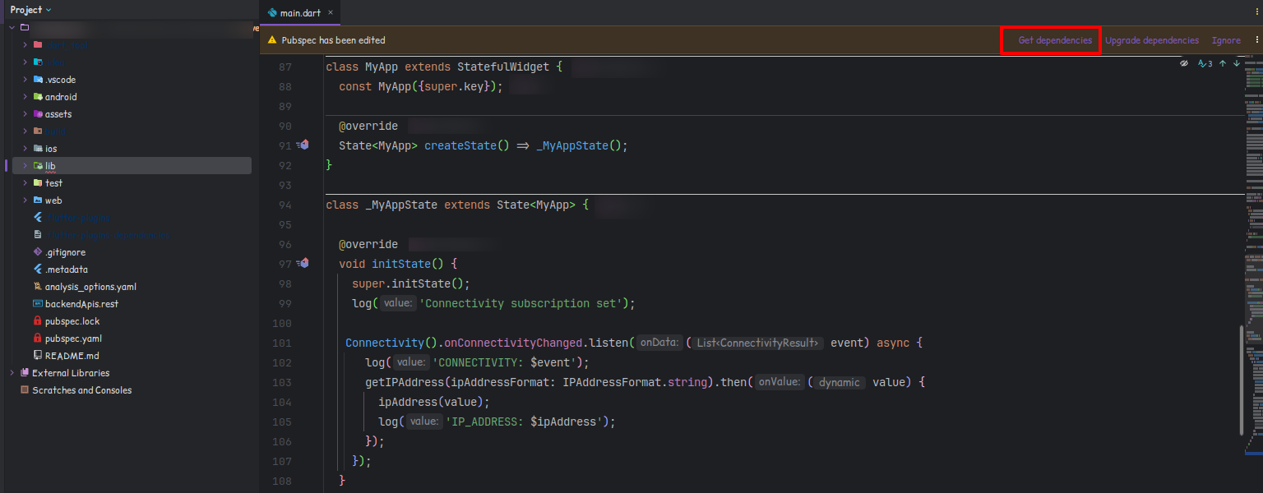Click the red lock icon of pubspec.yaml
This screenshot has height=493, width=1263.
click(38, 339)
